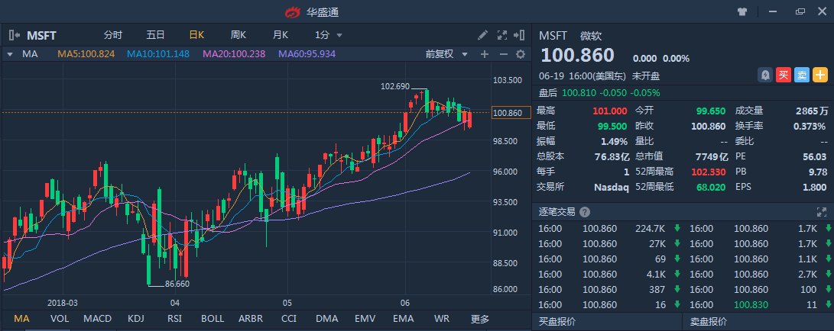834x331 pixels.
Task: Click the green 100.830 trade price
Action: 751,305
